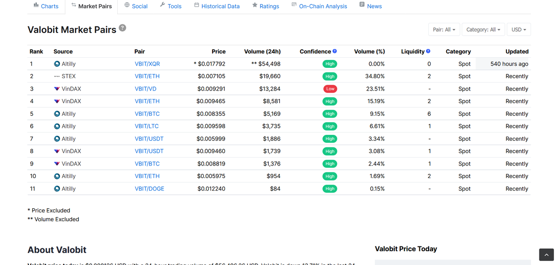Image resolution: width=558 pixels, height=265 pixels.
Task: Expand the Category: All dropdown
Action: 483,29
